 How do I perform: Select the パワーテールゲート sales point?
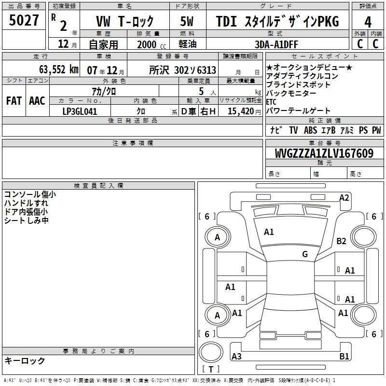pos(298,110)
